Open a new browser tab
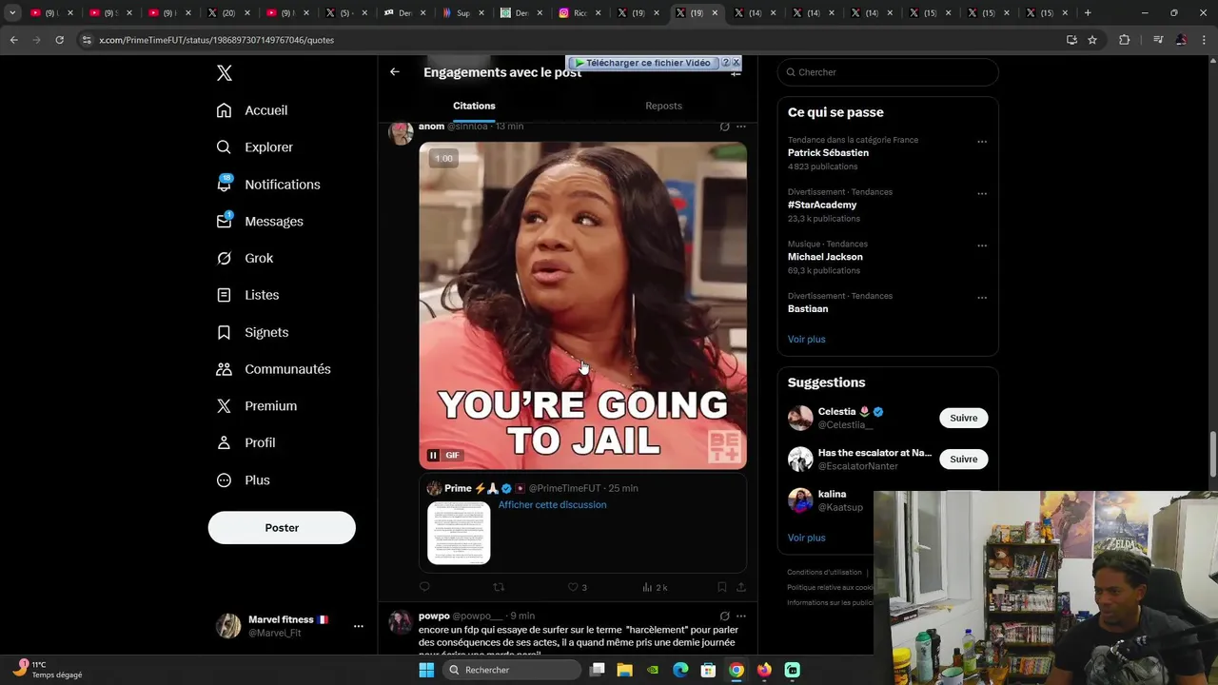Image resolution: width=1218 pixels, height=685 pixels. tap(1088, 13)
